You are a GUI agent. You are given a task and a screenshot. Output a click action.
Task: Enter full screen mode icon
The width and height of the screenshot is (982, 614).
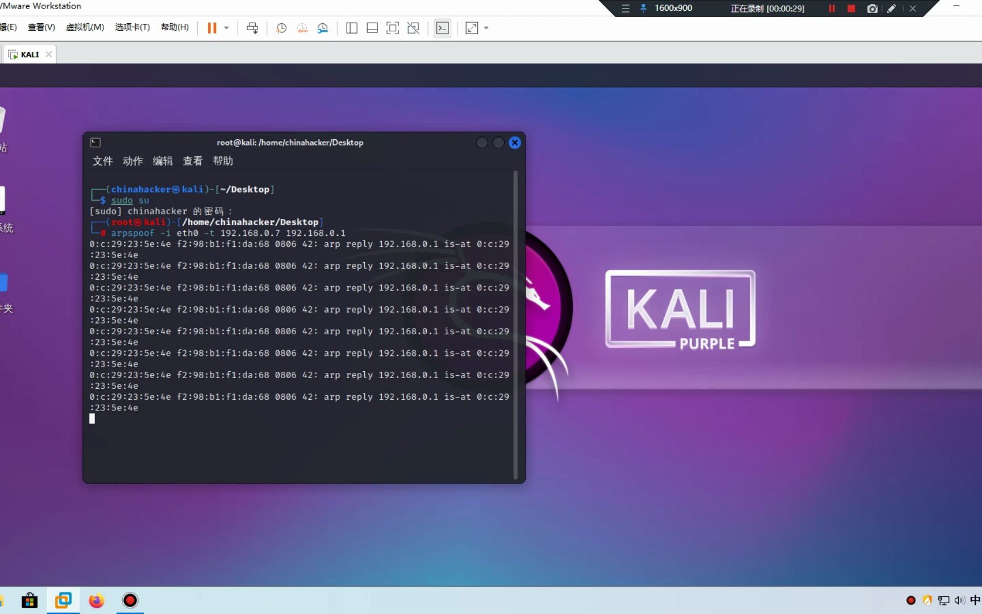click(393, 28)
